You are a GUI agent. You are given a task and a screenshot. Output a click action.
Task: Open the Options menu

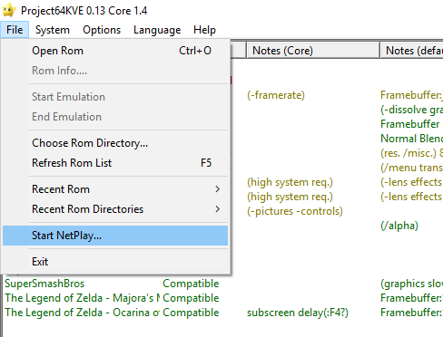click(102, 30)
